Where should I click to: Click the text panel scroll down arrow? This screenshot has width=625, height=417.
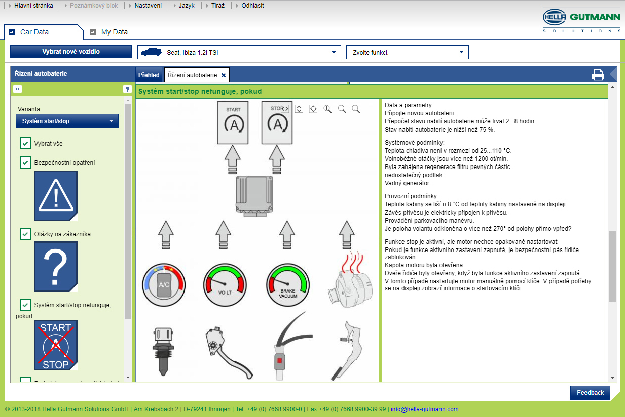point(612,378)
